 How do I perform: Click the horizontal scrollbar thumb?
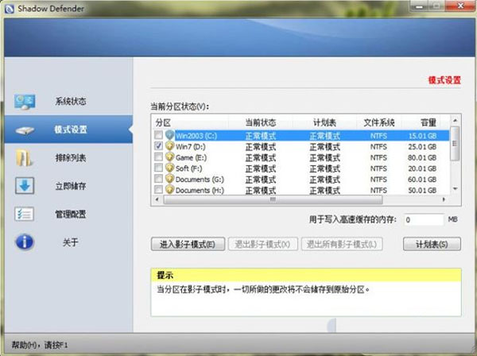(x=273, y=199)
